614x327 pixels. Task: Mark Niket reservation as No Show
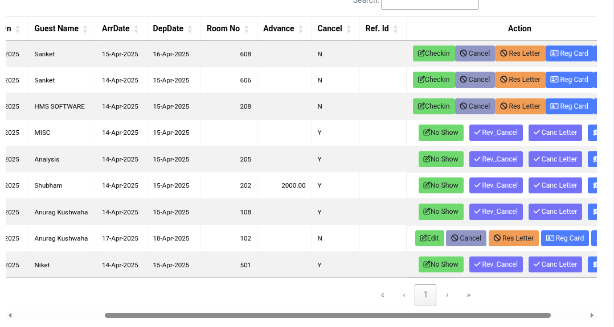(x=441, y=264)
